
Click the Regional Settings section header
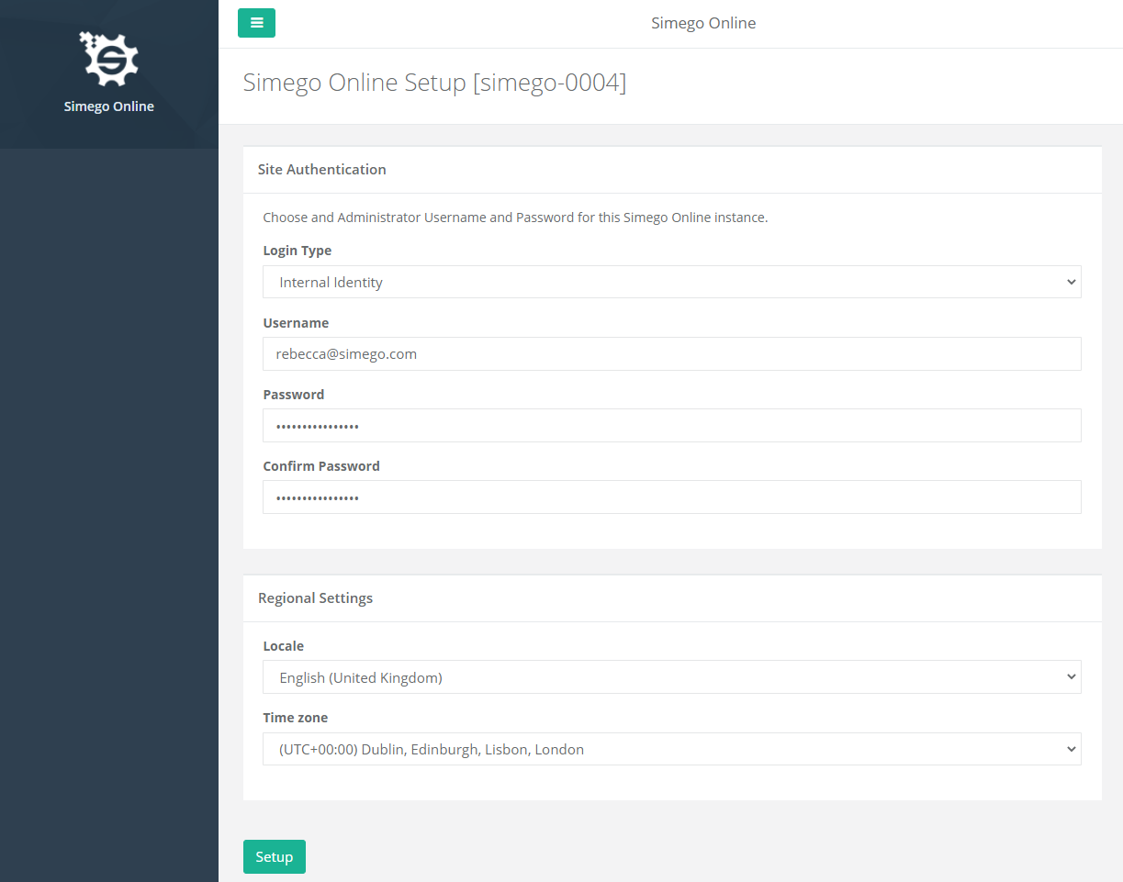tap(315, 597)
